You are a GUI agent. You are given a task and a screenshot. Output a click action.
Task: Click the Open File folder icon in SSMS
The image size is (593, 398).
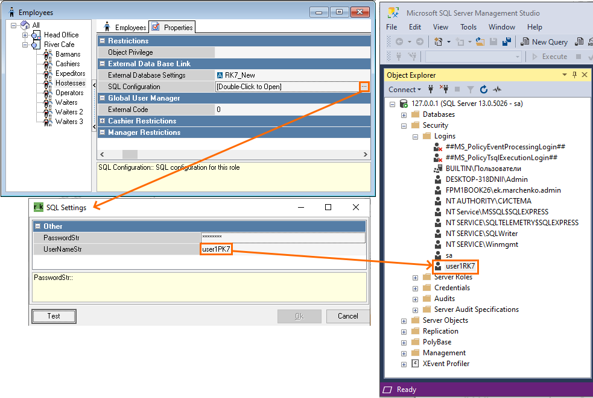[480, 42]
